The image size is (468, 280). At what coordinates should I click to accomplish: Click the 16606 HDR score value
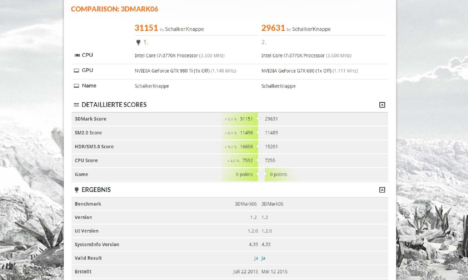click(246, 147)
